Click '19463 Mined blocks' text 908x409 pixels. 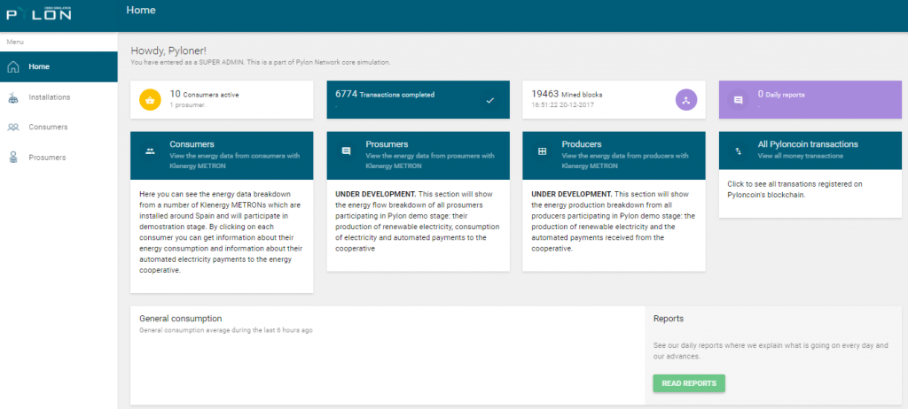click(567, 95)
